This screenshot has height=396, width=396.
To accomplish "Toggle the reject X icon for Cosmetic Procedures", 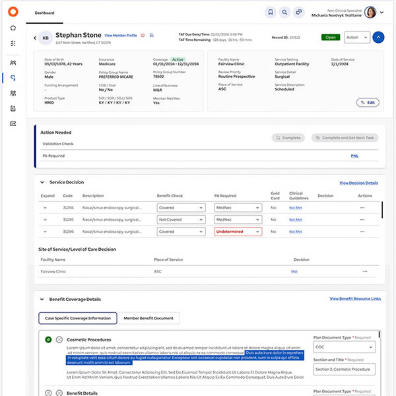I will pyautogui.click(x=59, y=339).
